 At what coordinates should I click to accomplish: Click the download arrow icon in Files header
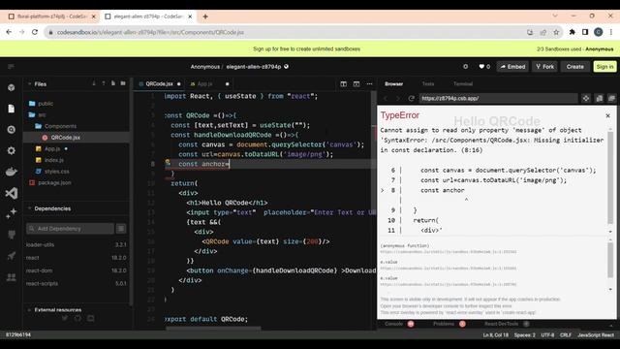click(x=94, y=83)
